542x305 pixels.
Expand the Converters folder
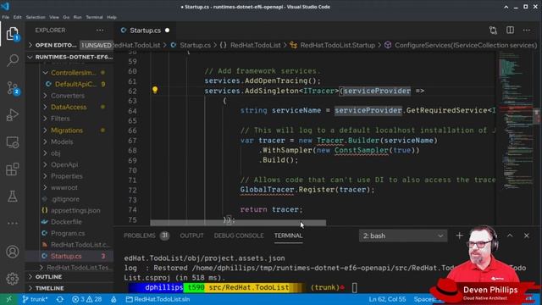[x=68, y=96]
